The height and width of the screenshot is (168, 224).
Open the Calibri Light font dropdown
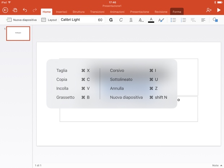click(77, 20)
